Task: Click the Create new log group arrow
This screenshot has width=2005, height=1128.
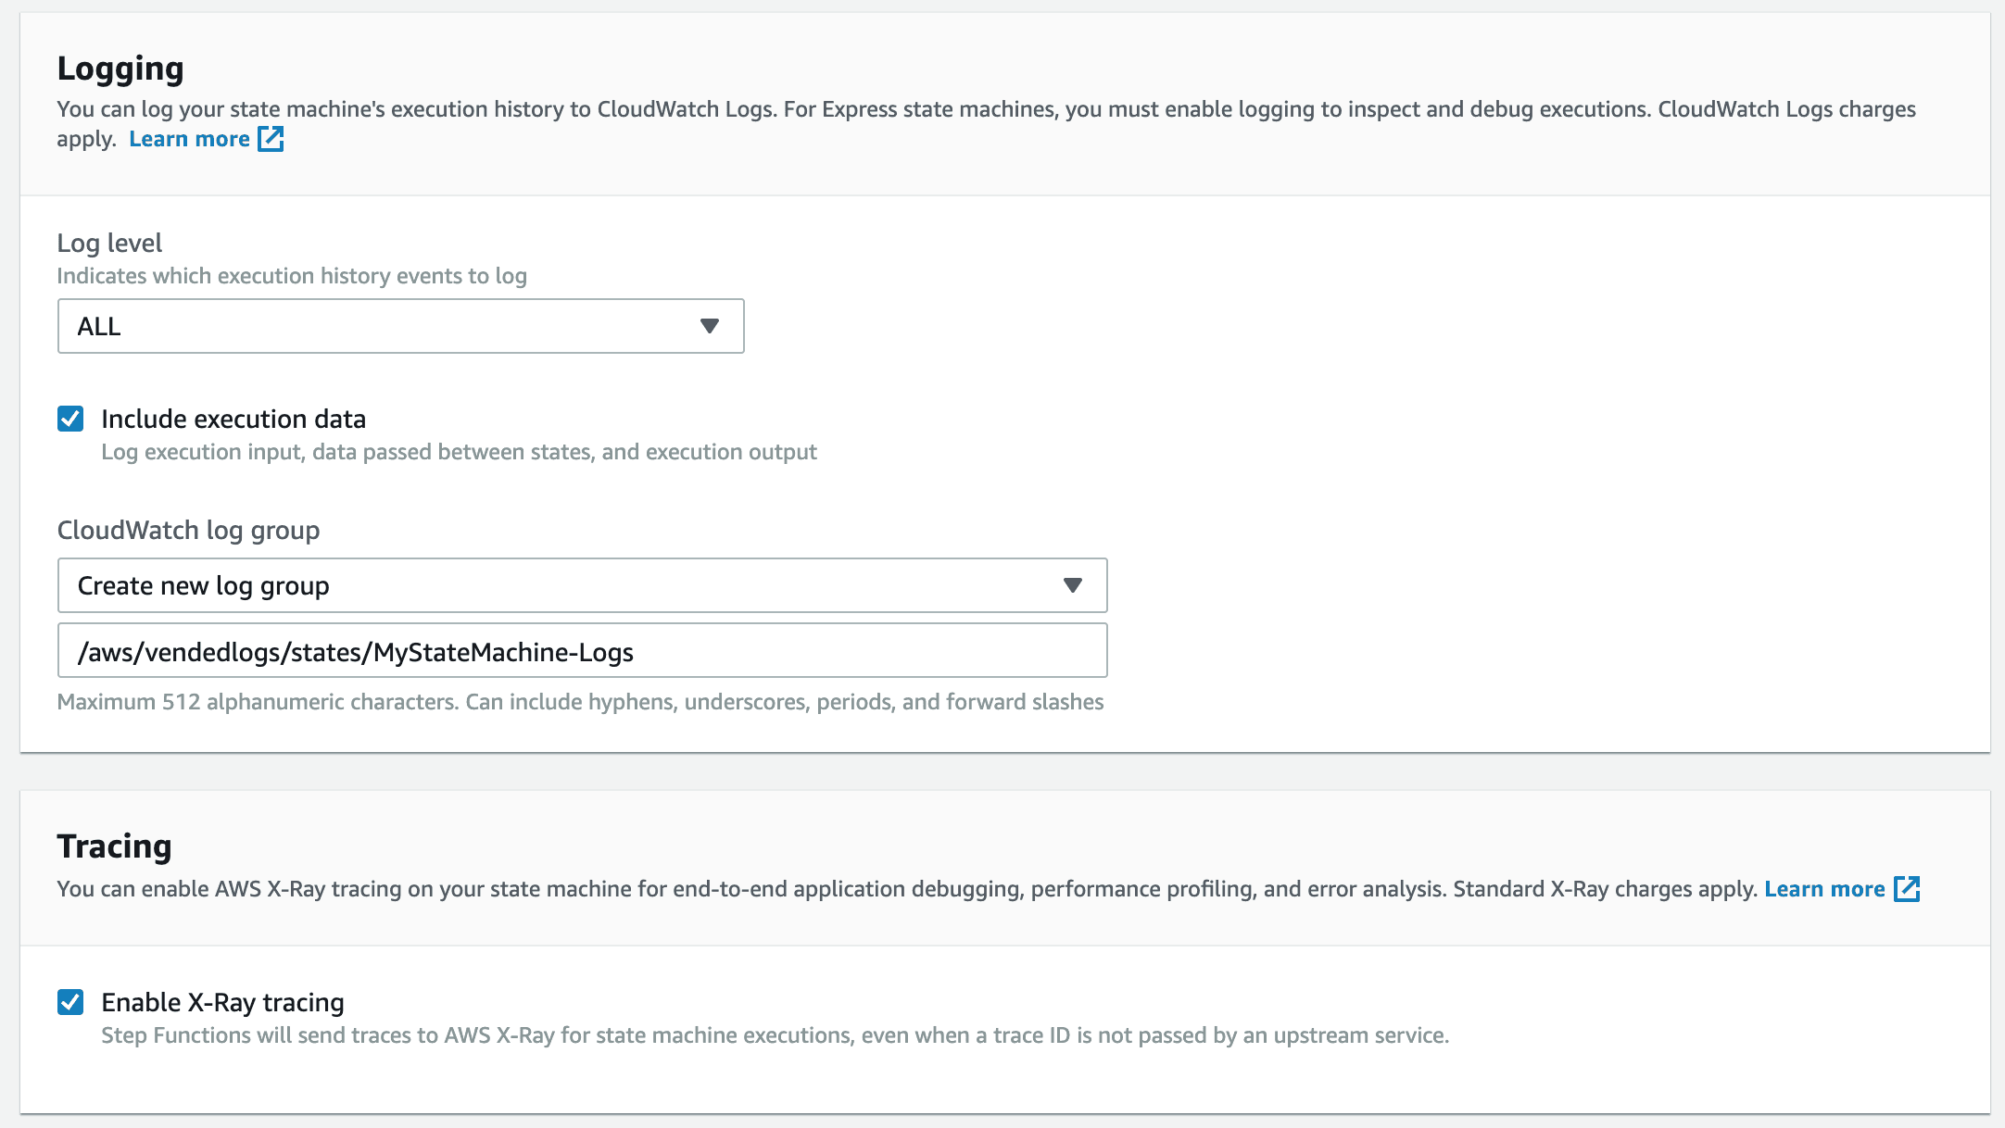Action: tap(1073, 585)
